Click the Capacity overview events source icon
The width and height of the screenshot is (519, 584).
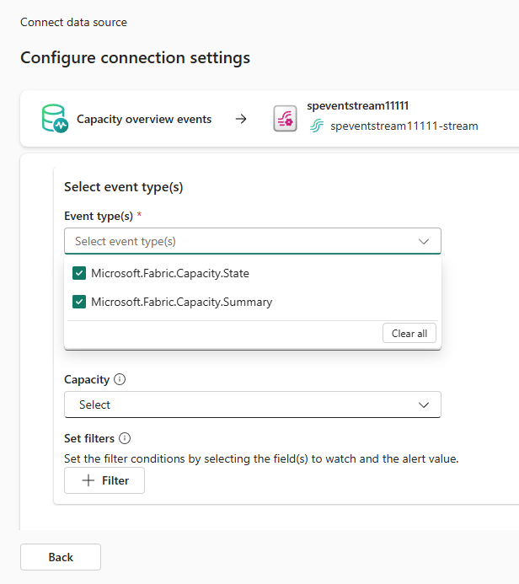point(55,119)
